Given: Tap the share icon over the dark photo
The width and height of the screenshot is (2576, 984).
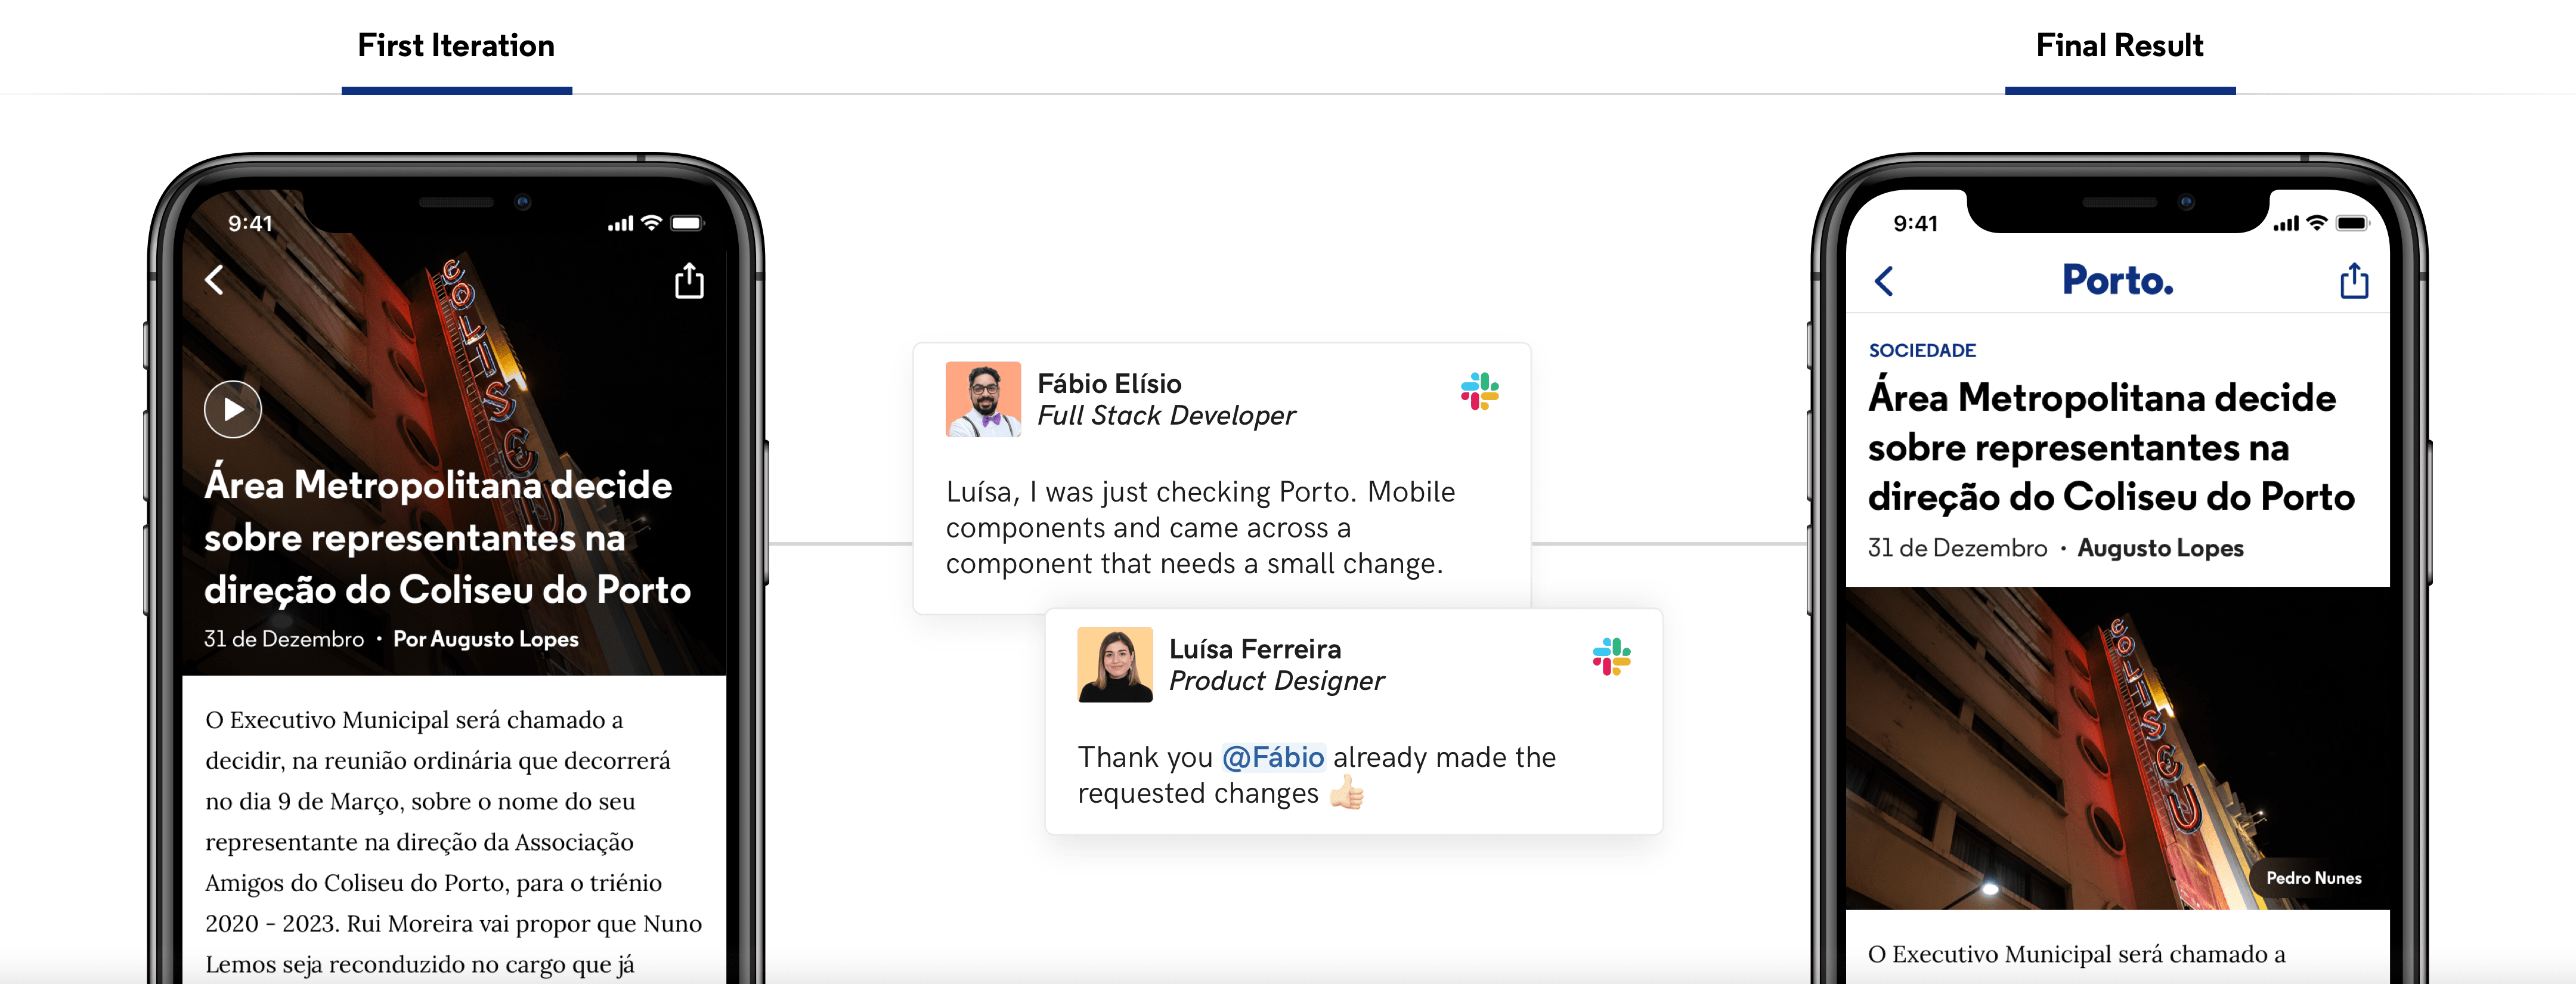Looking at the screenshot, I should [689, 281].
